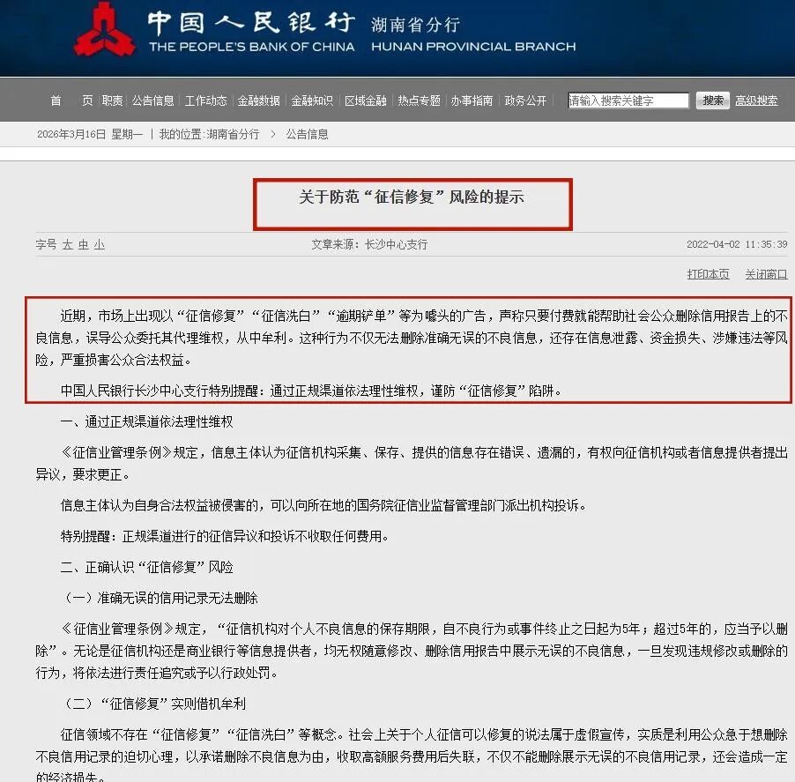Click the paragraph starting 信息主体认为自身合法权益被侵害的
795x782 pixels.
[323, 505]
